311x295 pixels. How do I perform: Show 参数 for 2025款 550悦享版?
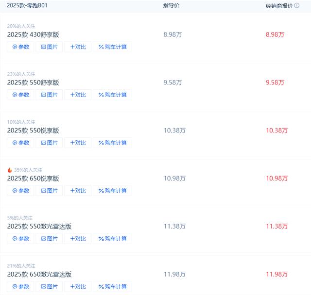[20, 143]
